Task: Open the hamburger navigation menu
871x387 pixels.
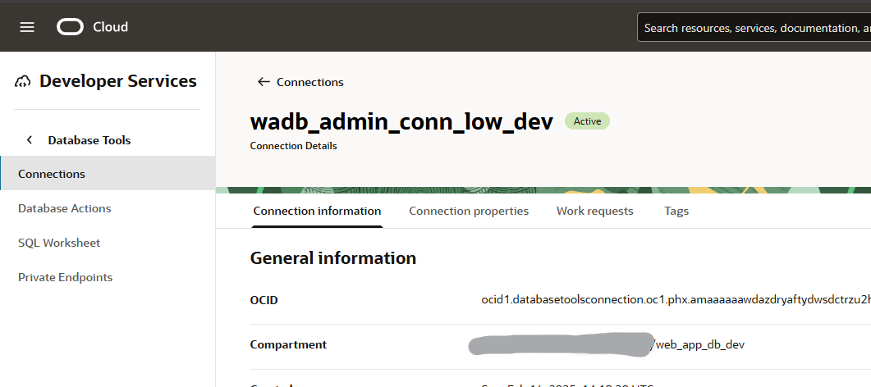Action: pyautogui.click(x=26, y=27)
